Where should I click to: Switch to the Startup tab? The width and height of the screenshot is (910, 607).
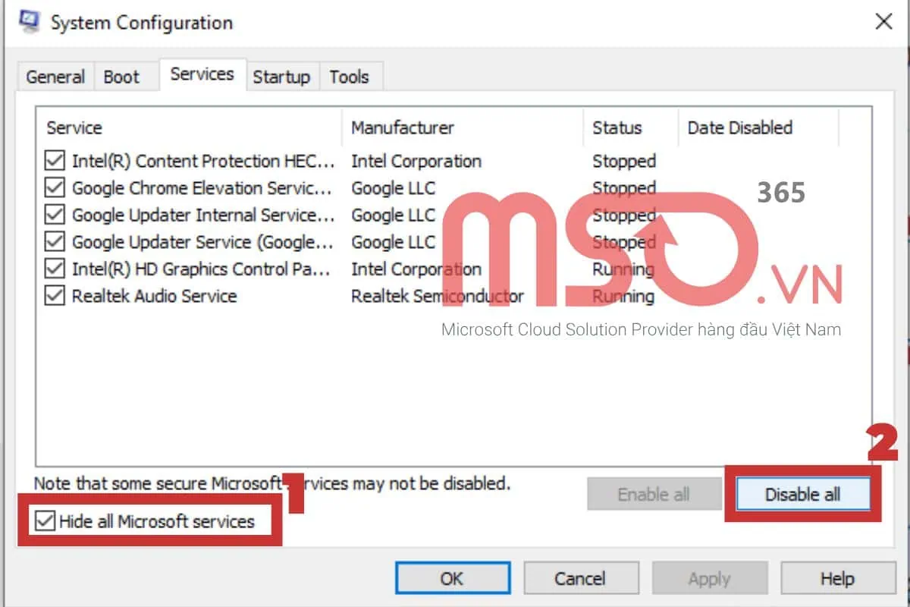tap(281, 76)
